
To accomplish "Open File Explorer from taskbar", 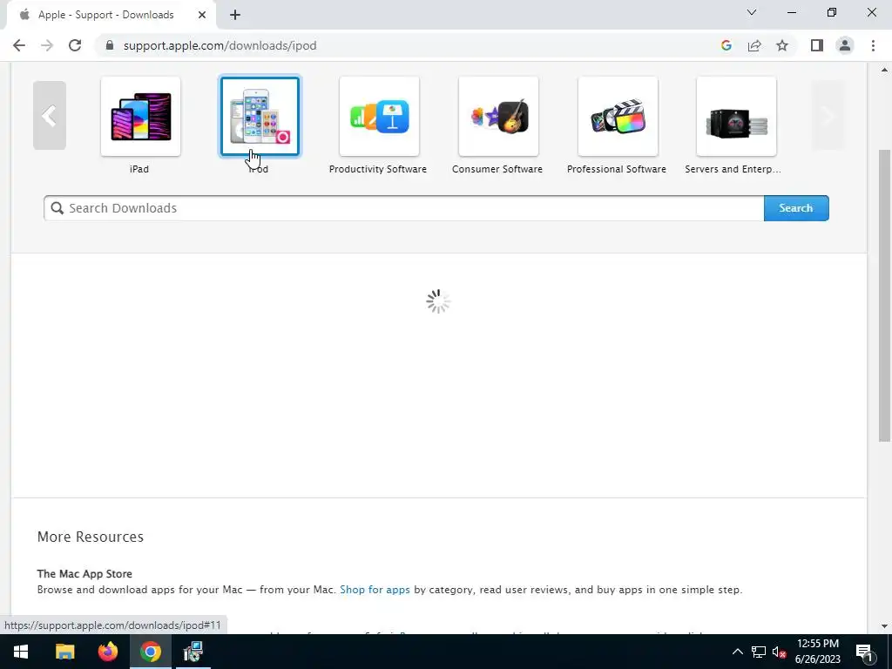I will point(64,652).
